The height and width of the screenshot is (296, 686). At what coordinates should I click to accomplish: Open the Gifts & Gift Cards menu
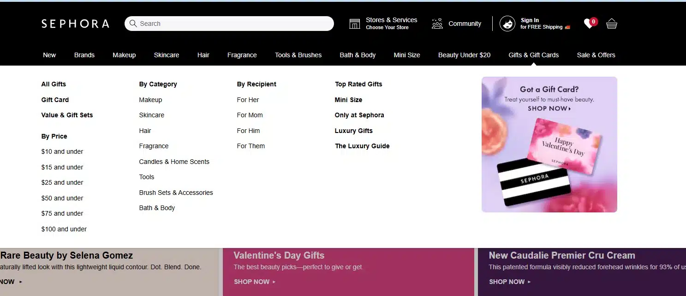point(534,55)
